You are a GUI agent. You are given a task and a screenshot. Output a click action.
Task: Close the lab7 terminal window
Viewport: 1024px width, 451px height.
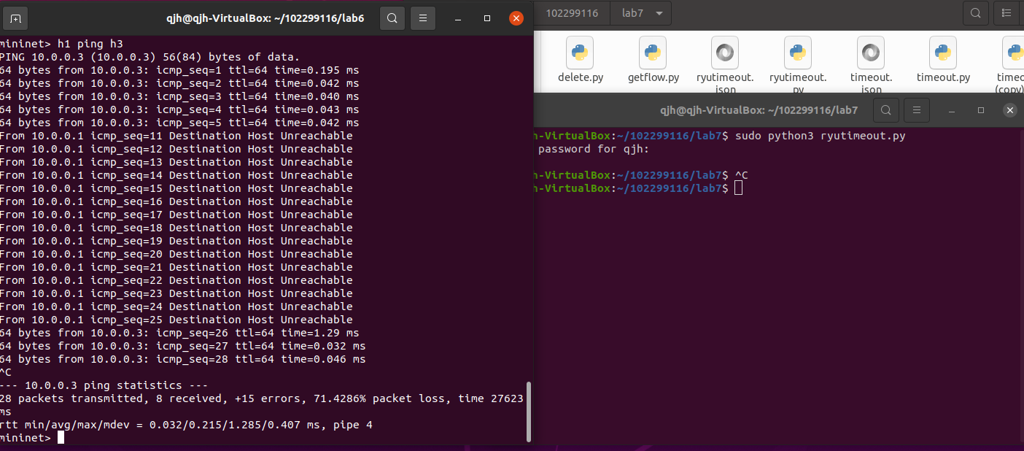pyautogui.click(x=1009, y=111)
